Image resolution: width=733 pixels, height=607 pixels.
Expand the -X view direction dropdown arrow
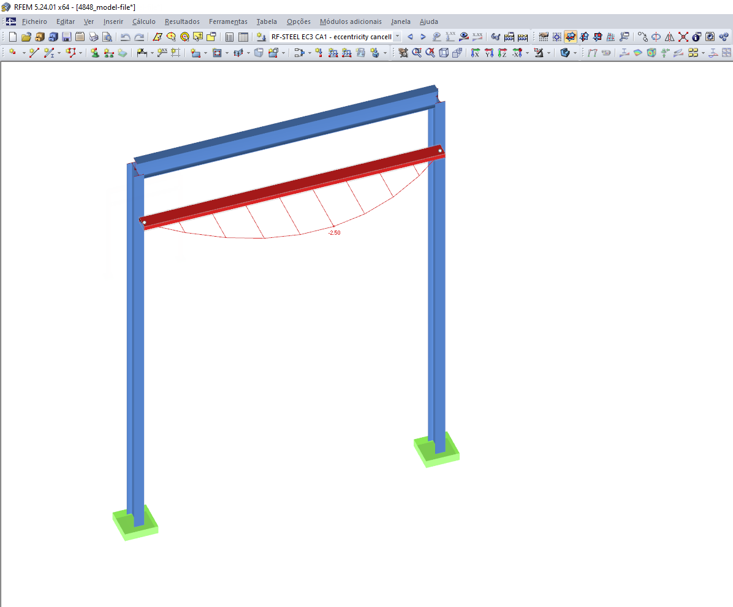coord(527,53)
